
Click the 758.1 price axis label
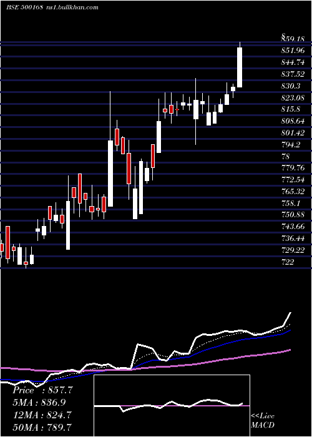point(291,203)
